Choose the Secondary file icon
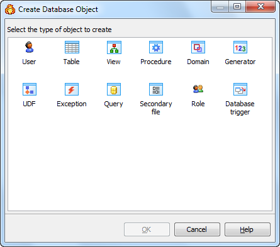Viewport: 280px width, 247px height. 156,89
